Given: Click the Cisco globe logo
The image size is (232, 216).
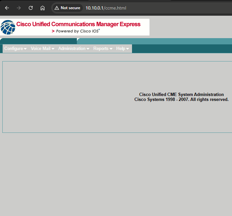Looking at the screenshot, I should pos(8,27).
